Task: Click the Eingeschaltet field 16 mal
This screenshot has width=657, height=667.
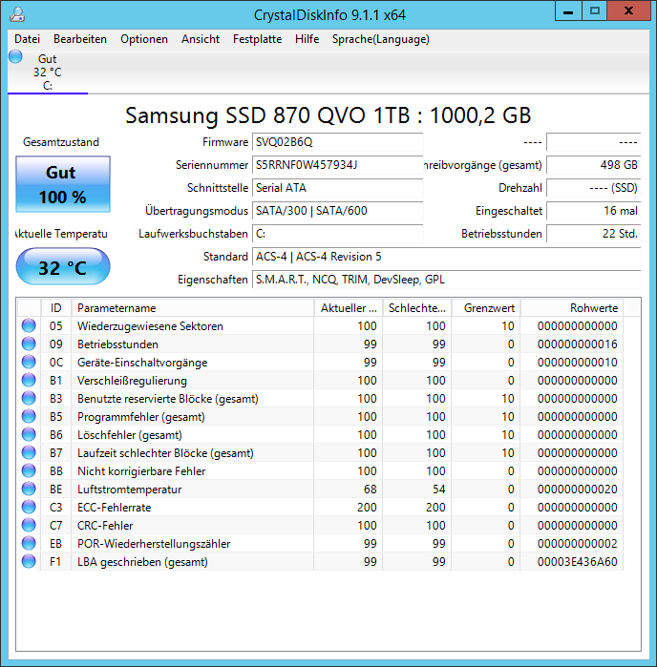Action: click(x=594, y=211)
